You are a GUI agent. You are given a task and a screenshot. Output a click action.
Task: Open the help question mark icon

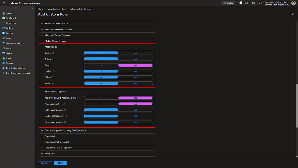coord(253,3)
